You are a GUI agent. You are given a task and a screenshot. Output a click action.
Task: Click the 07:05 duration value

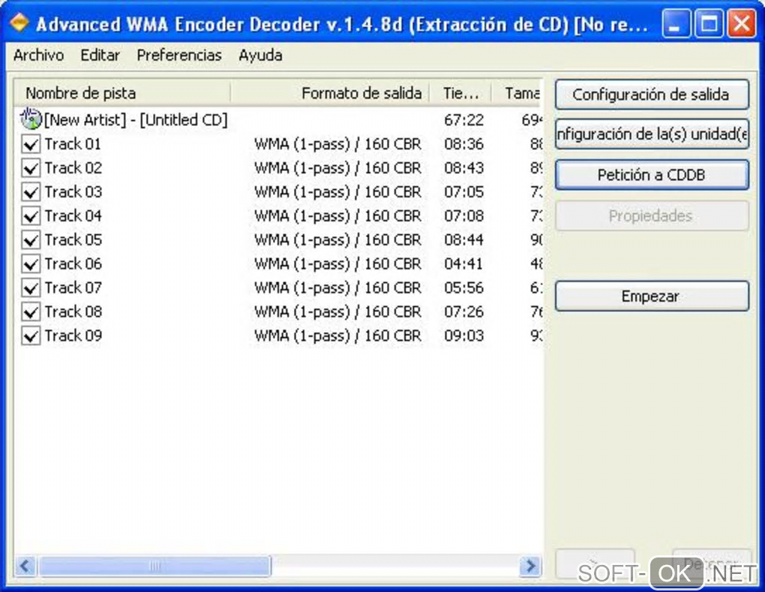click(463, 192)
